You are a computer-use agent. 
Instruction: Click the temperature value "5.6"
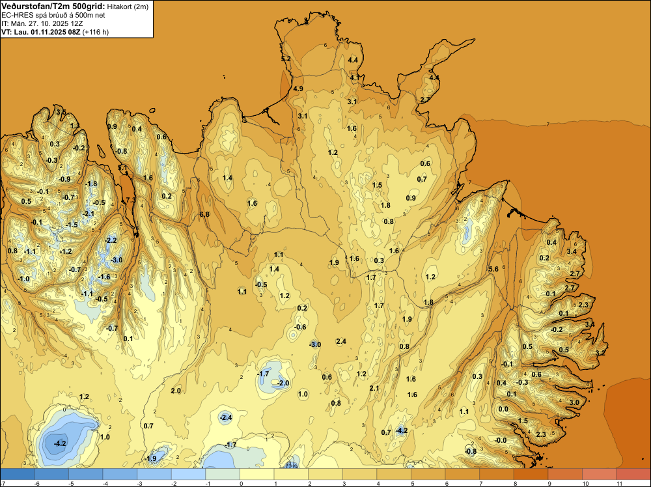[x=493, y=269]
